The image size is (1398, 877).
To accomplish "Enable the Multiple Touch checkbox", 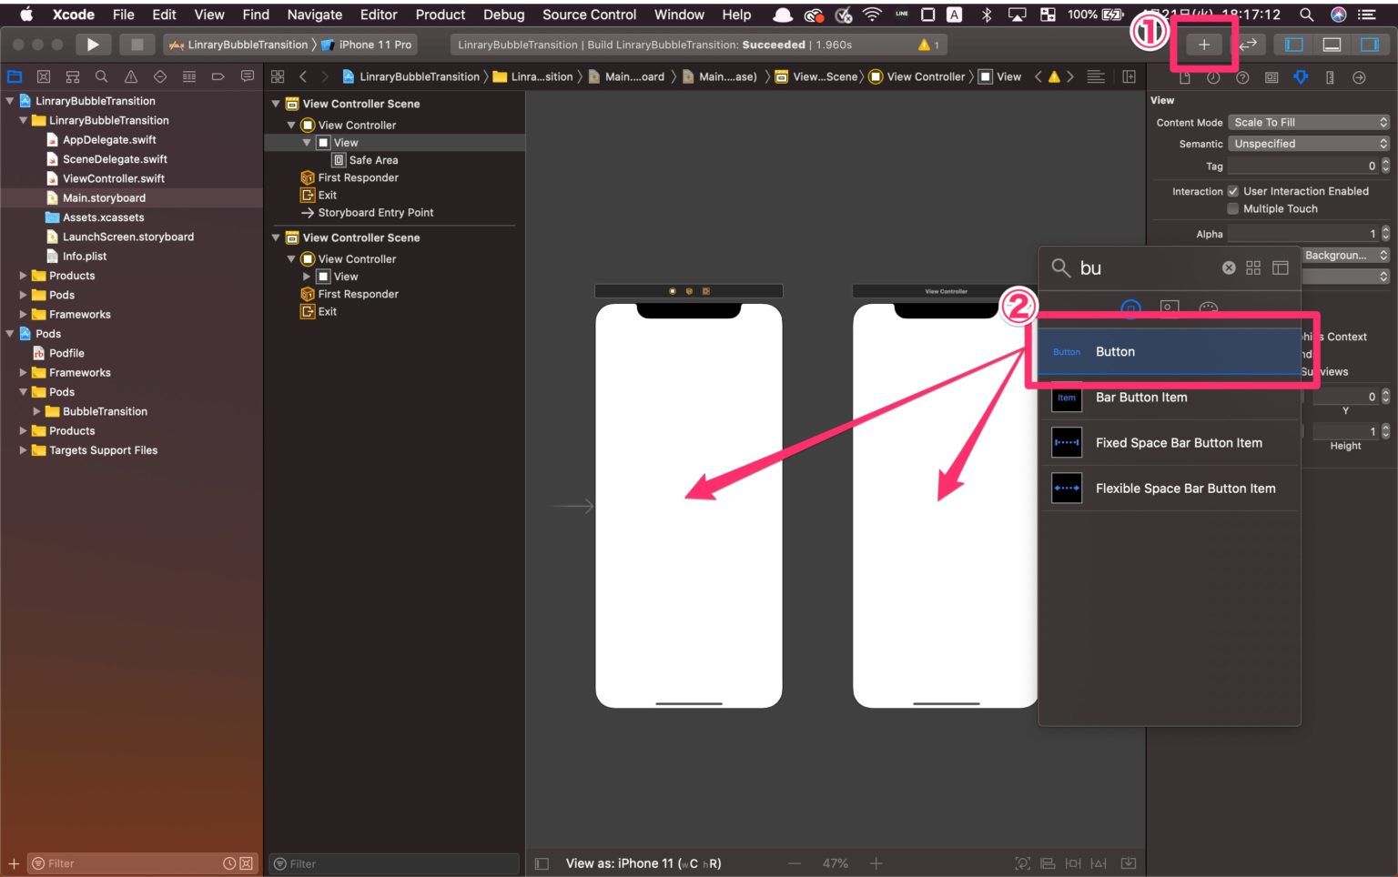I will (x=1232, y=208).
